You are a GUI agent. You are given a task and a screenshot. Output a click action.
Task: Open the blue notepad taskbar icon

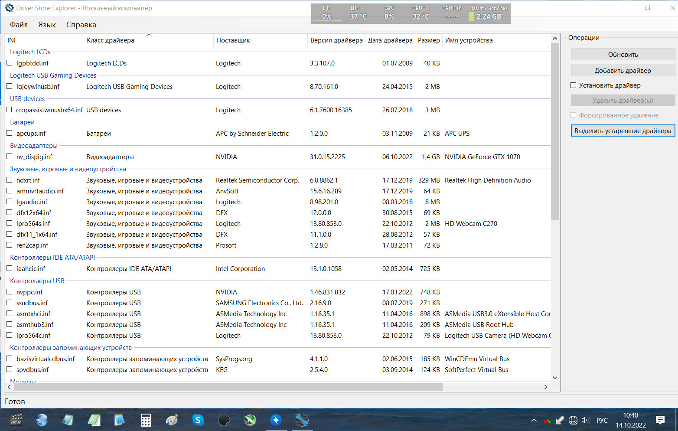(120, 420)
